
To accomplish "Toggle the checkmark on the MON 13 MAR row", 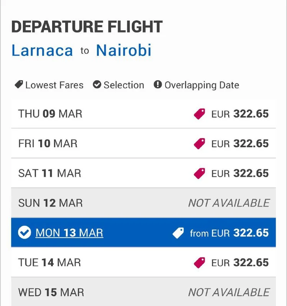I will (x=25, y=233).
